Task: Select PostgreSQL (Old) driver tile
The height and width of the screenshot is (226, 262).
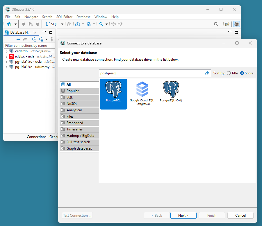Action: click(171, 92)
